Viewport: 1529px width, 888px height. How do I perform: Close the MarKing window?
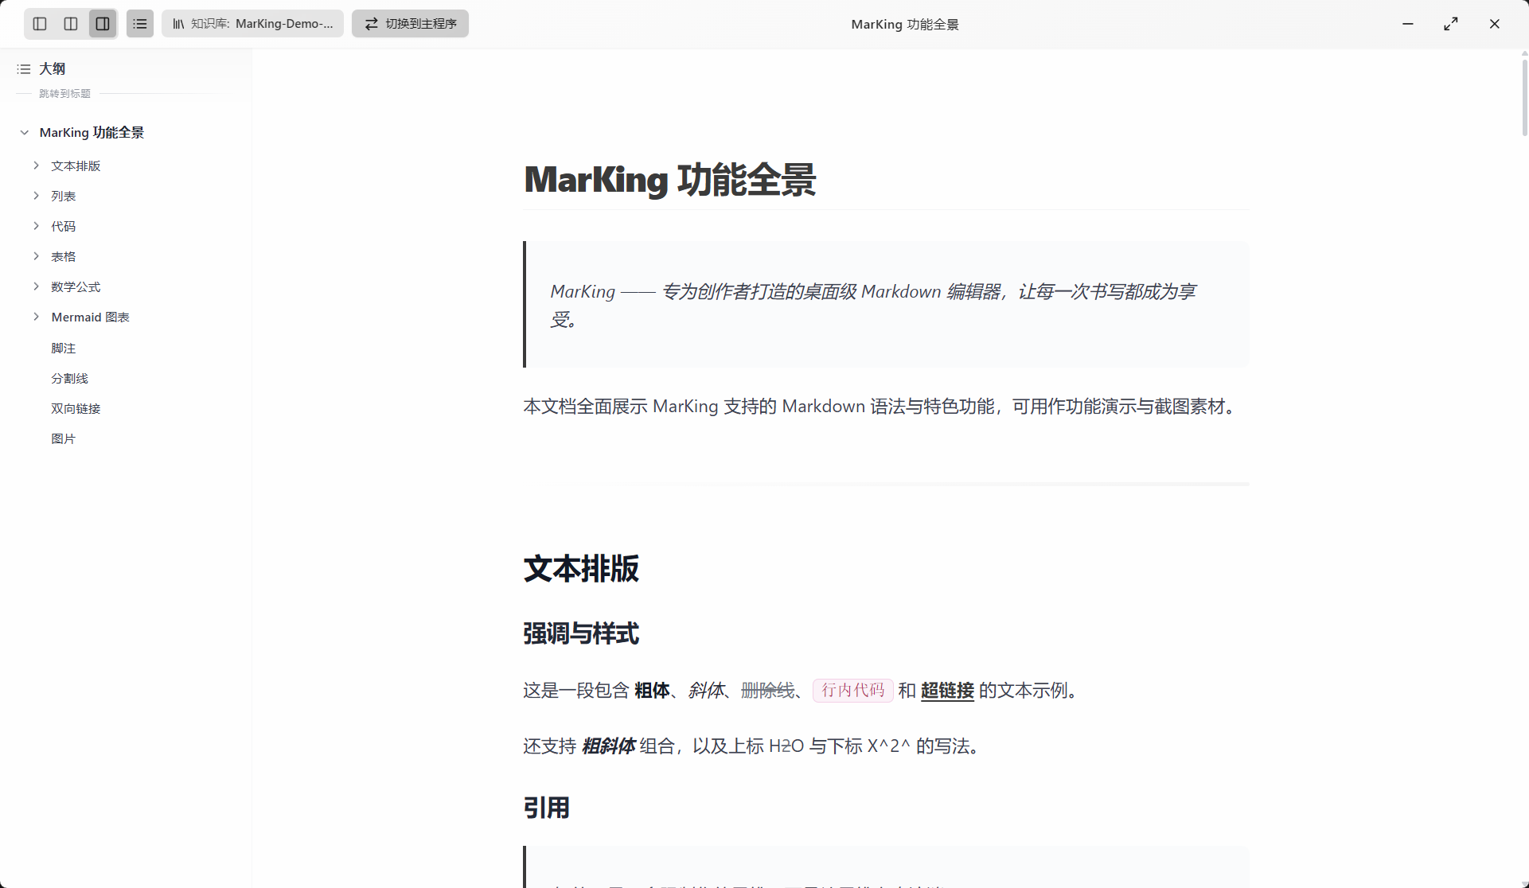tap(1495, 24)
